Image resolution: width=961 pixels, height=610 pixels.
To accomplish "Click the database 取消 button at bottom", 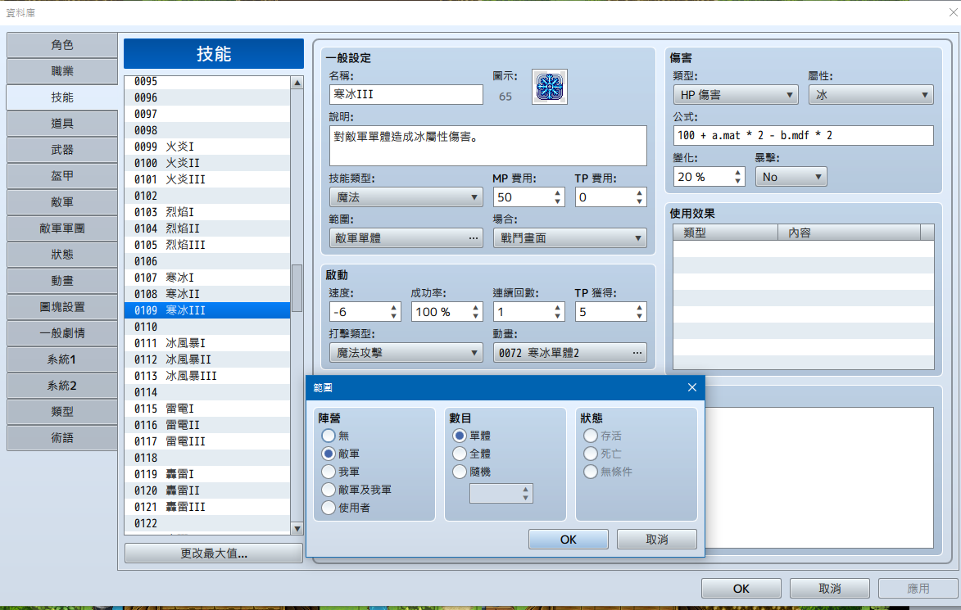I will [829, 588].
